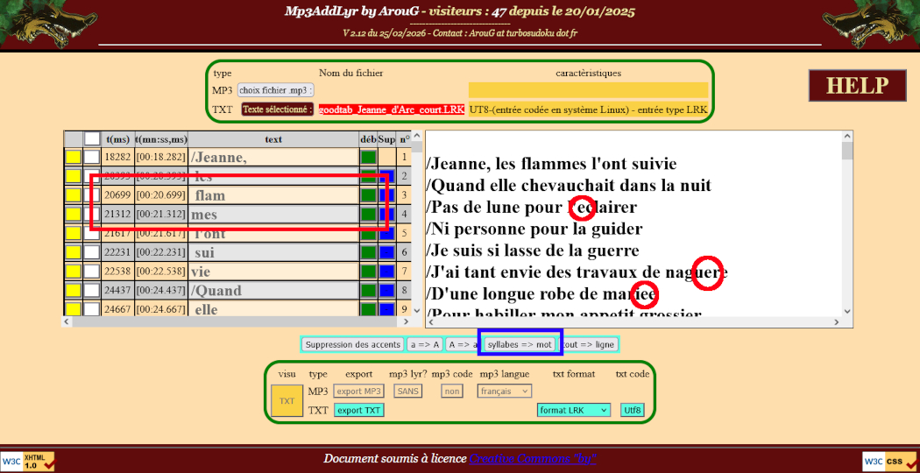The width and height of the screenshot is (920, 473).
Task: Toggle the select-all checkbox in the table header
Action: coord(92,138)
